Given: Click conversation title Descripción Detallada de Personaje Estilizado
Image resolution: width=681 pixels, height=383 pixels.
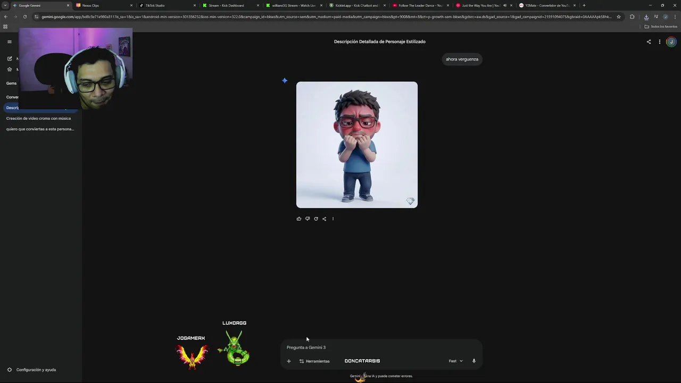Looking at the screenshot, I should [x=380, y=41].
